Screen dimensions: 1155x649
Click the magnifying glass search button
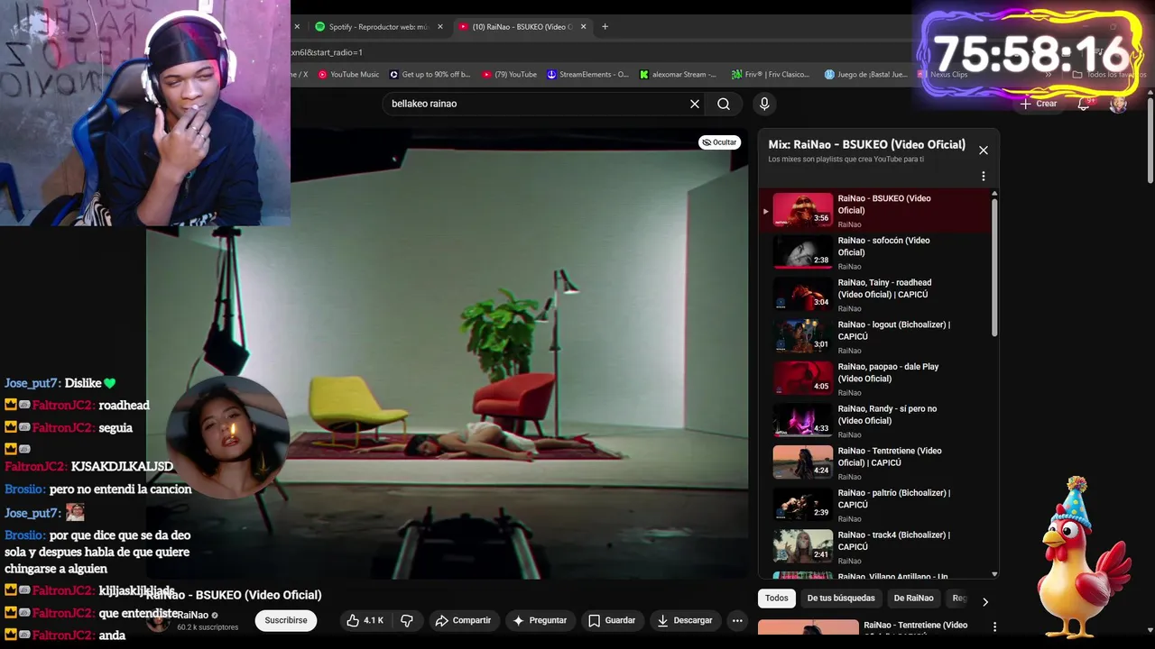[x=724, y=104]
